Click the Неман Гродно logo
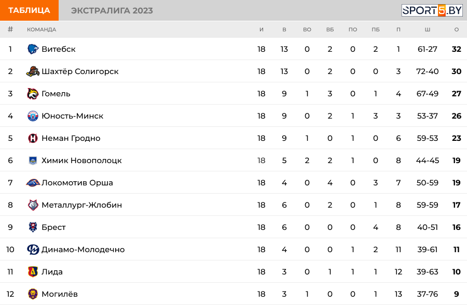467x305 pixels. [x=33, y=138]
